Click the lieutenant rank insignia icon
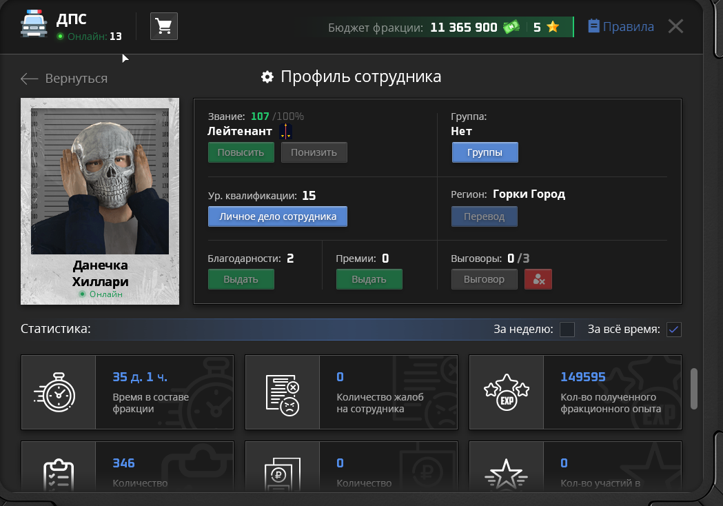The image size is (723, 506). tap(285, 131)
